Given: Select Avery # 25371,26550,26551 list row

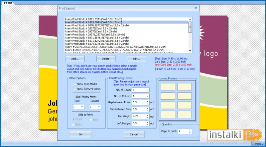Looking at the screenshot, I should click(x=126, y=47).
